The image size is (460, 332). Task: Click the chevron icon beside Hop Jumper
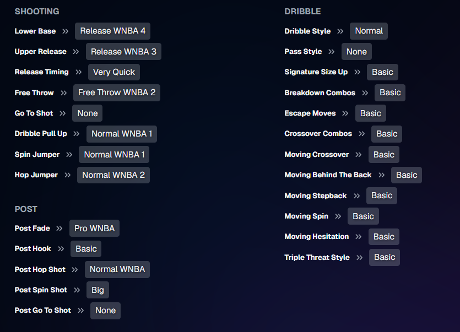[67, 175]
